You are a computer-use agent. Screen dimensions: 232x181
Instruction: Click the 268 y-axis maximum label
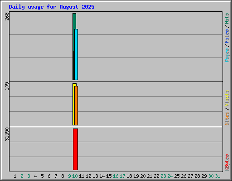7,16
